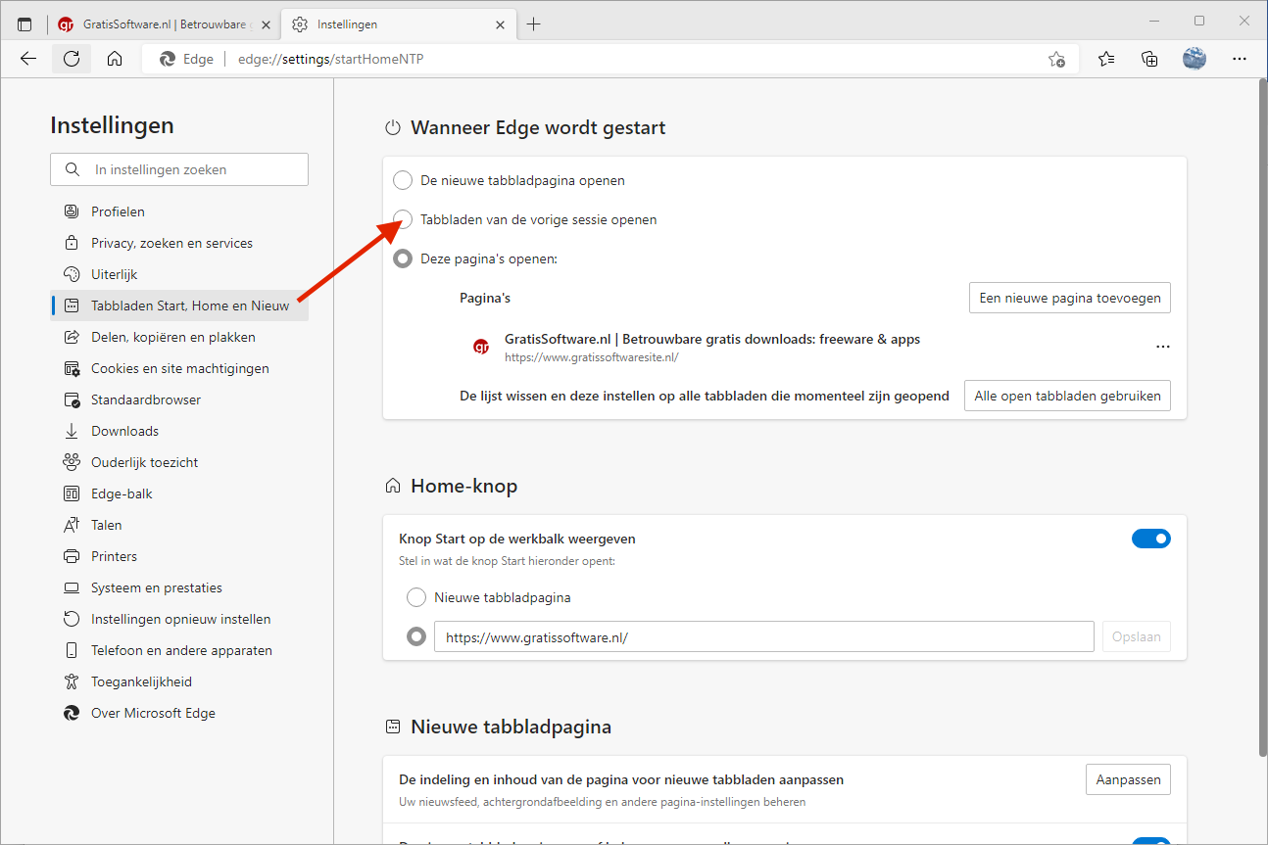The width and height of the screenshot is (1268, 845).
Task: Open more options for GratisSoftware.nl page entry
Action: (1162, 347)
